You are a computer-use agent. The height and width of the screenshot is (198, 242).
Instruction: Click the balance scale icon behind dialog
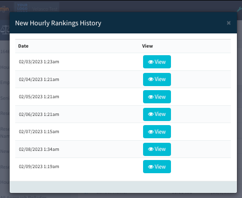[x=5, y=30]
